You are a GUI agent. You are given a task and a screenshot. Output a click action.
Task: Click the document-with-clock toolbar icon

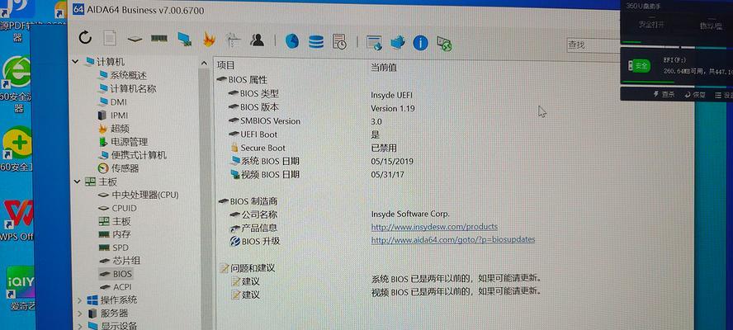pyautogui.click(x=340, y=41)
